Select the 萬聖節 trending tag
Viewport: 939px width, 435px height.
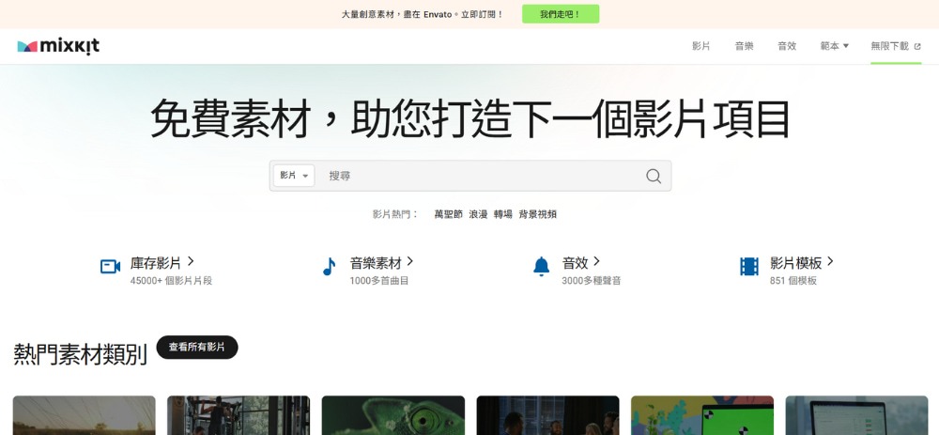pos(448,214)
